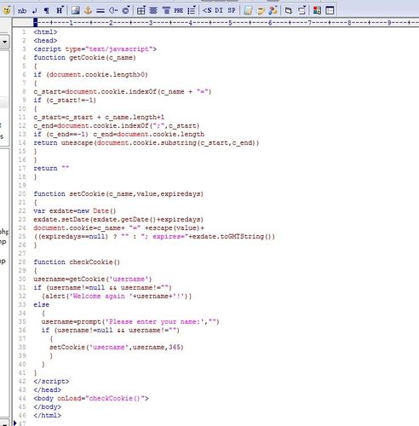The width and height of the screenshot is (419, 426).
Task: Click the </script> closing tag
Action: click(51, 382)
